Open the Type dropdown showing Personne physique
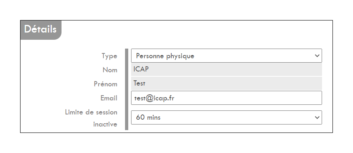The image size is (353, 153). point(226,55)
